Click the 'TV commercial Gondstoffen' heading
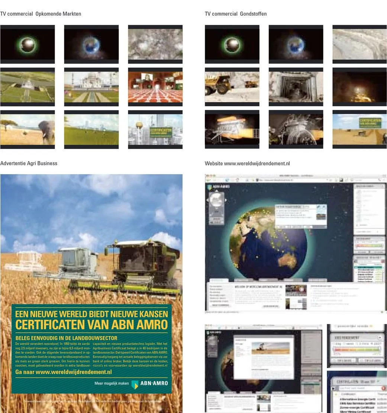The height and width of the screenshot is (413, 387). tap(236, 14)
